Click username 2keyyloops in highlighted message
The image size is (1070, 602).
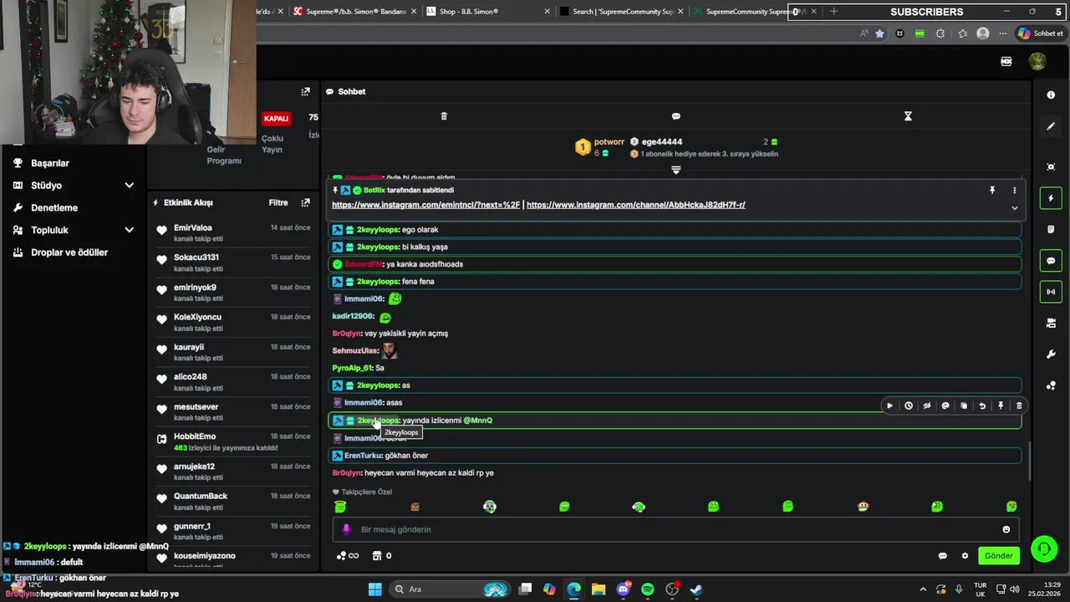coord(378,421)
